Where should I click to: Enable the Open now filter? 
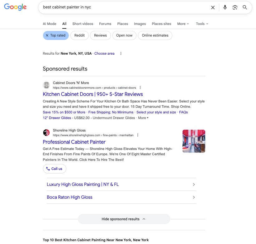tap(124, 35)
